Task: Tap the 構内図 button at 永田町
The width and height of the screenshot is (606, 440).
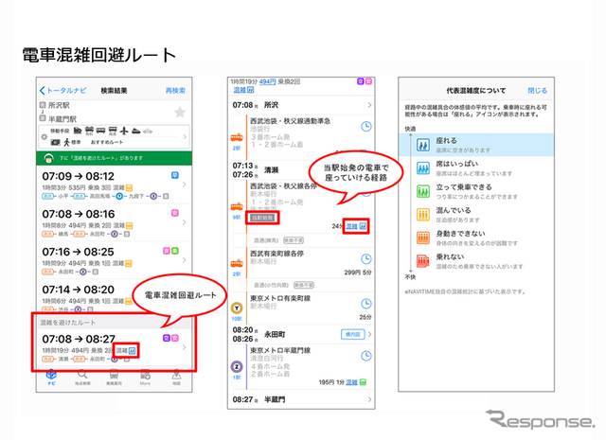Action: 353,334
